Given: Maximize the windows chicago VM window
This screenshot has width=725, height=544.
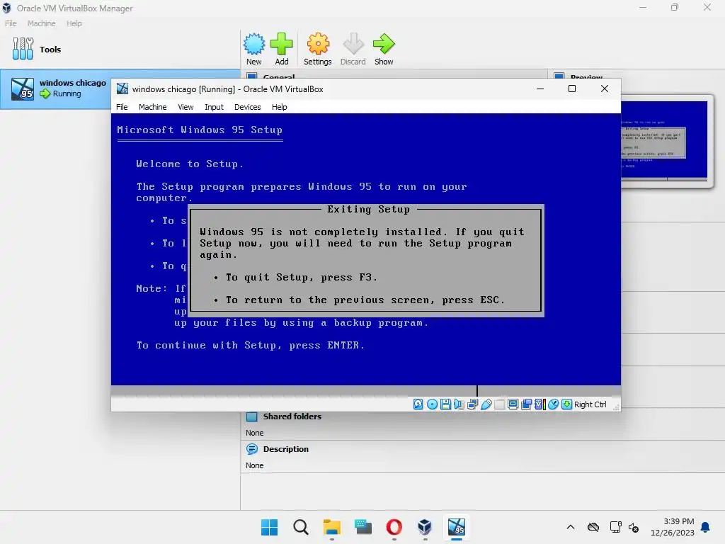Looking at the screenshot, I should pyautogui.click(x=572, y=89).
